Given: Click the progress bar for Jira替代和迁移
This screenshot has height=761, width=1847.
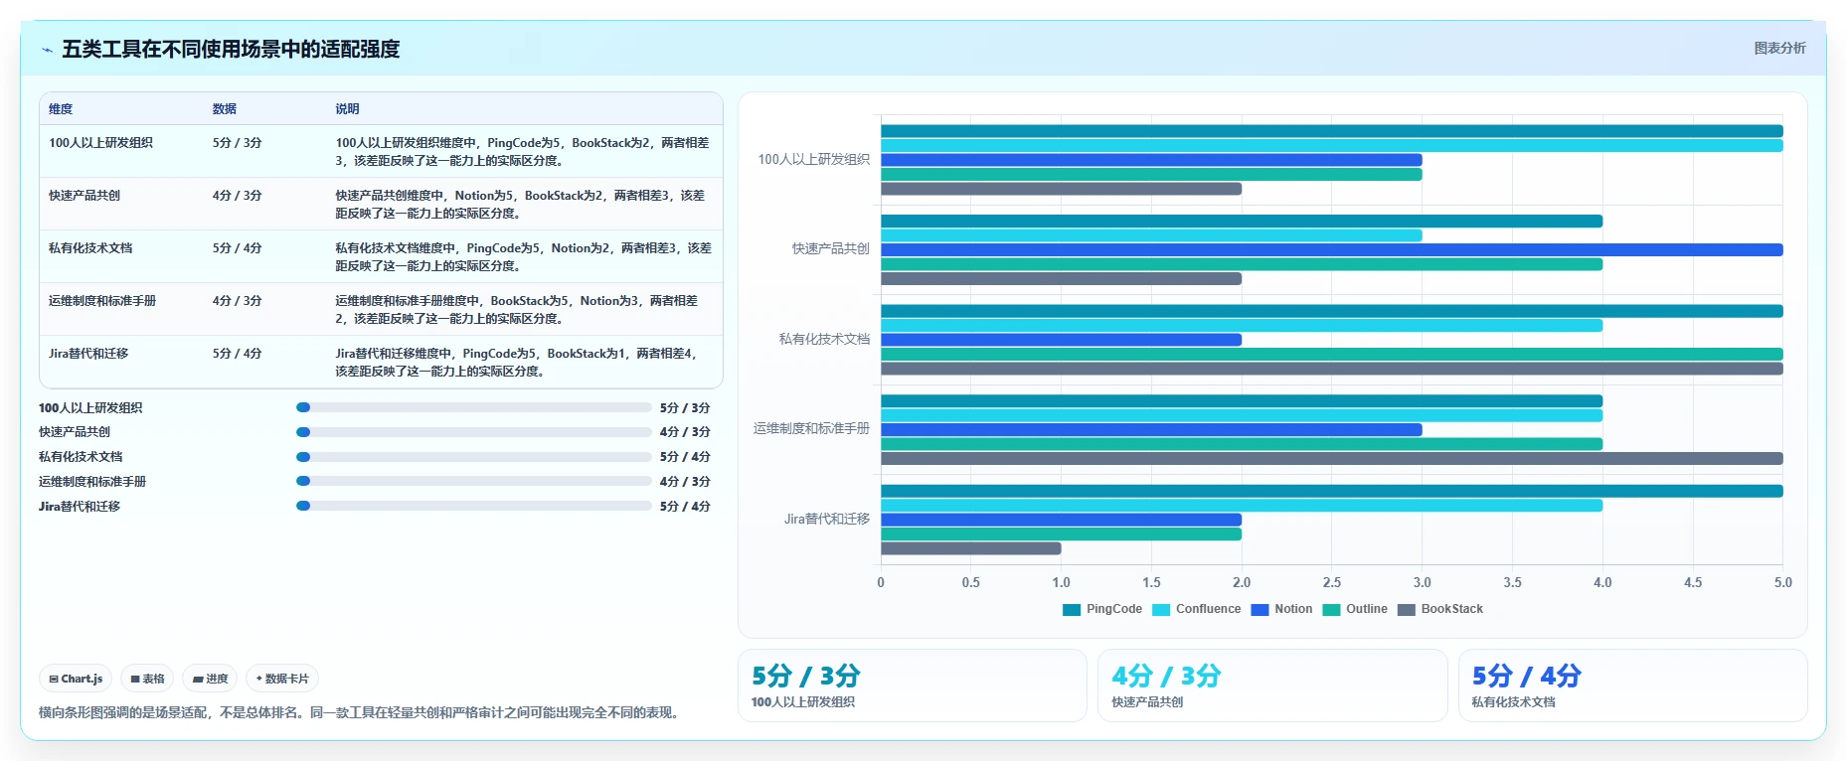Looking at the screenshot, I should click(474, 506).
